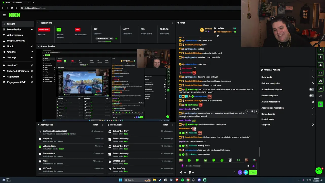325x183 pixels.
Task: Click the shop icon showing 0 below chat
Action: 191,173
